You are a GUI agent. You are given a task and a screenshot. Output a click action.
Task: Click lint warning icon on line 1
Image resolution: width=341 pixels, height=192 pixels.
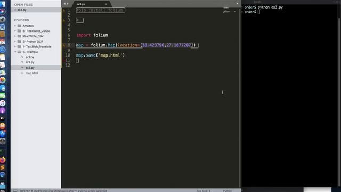[64, 10]
